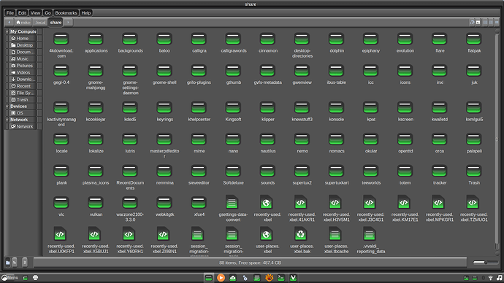Click the music note tray icon

499,278
